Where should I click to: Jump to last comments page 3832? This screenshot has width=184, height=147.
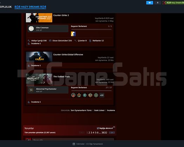coord(104,133)
